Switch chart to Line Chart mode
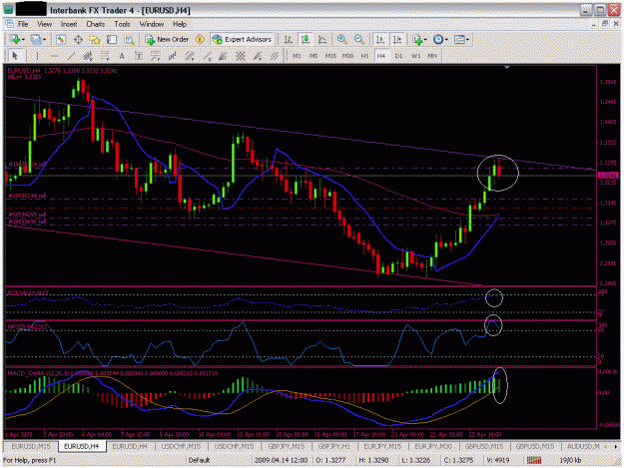Screen dimensions: 624x468 (322, 39)
